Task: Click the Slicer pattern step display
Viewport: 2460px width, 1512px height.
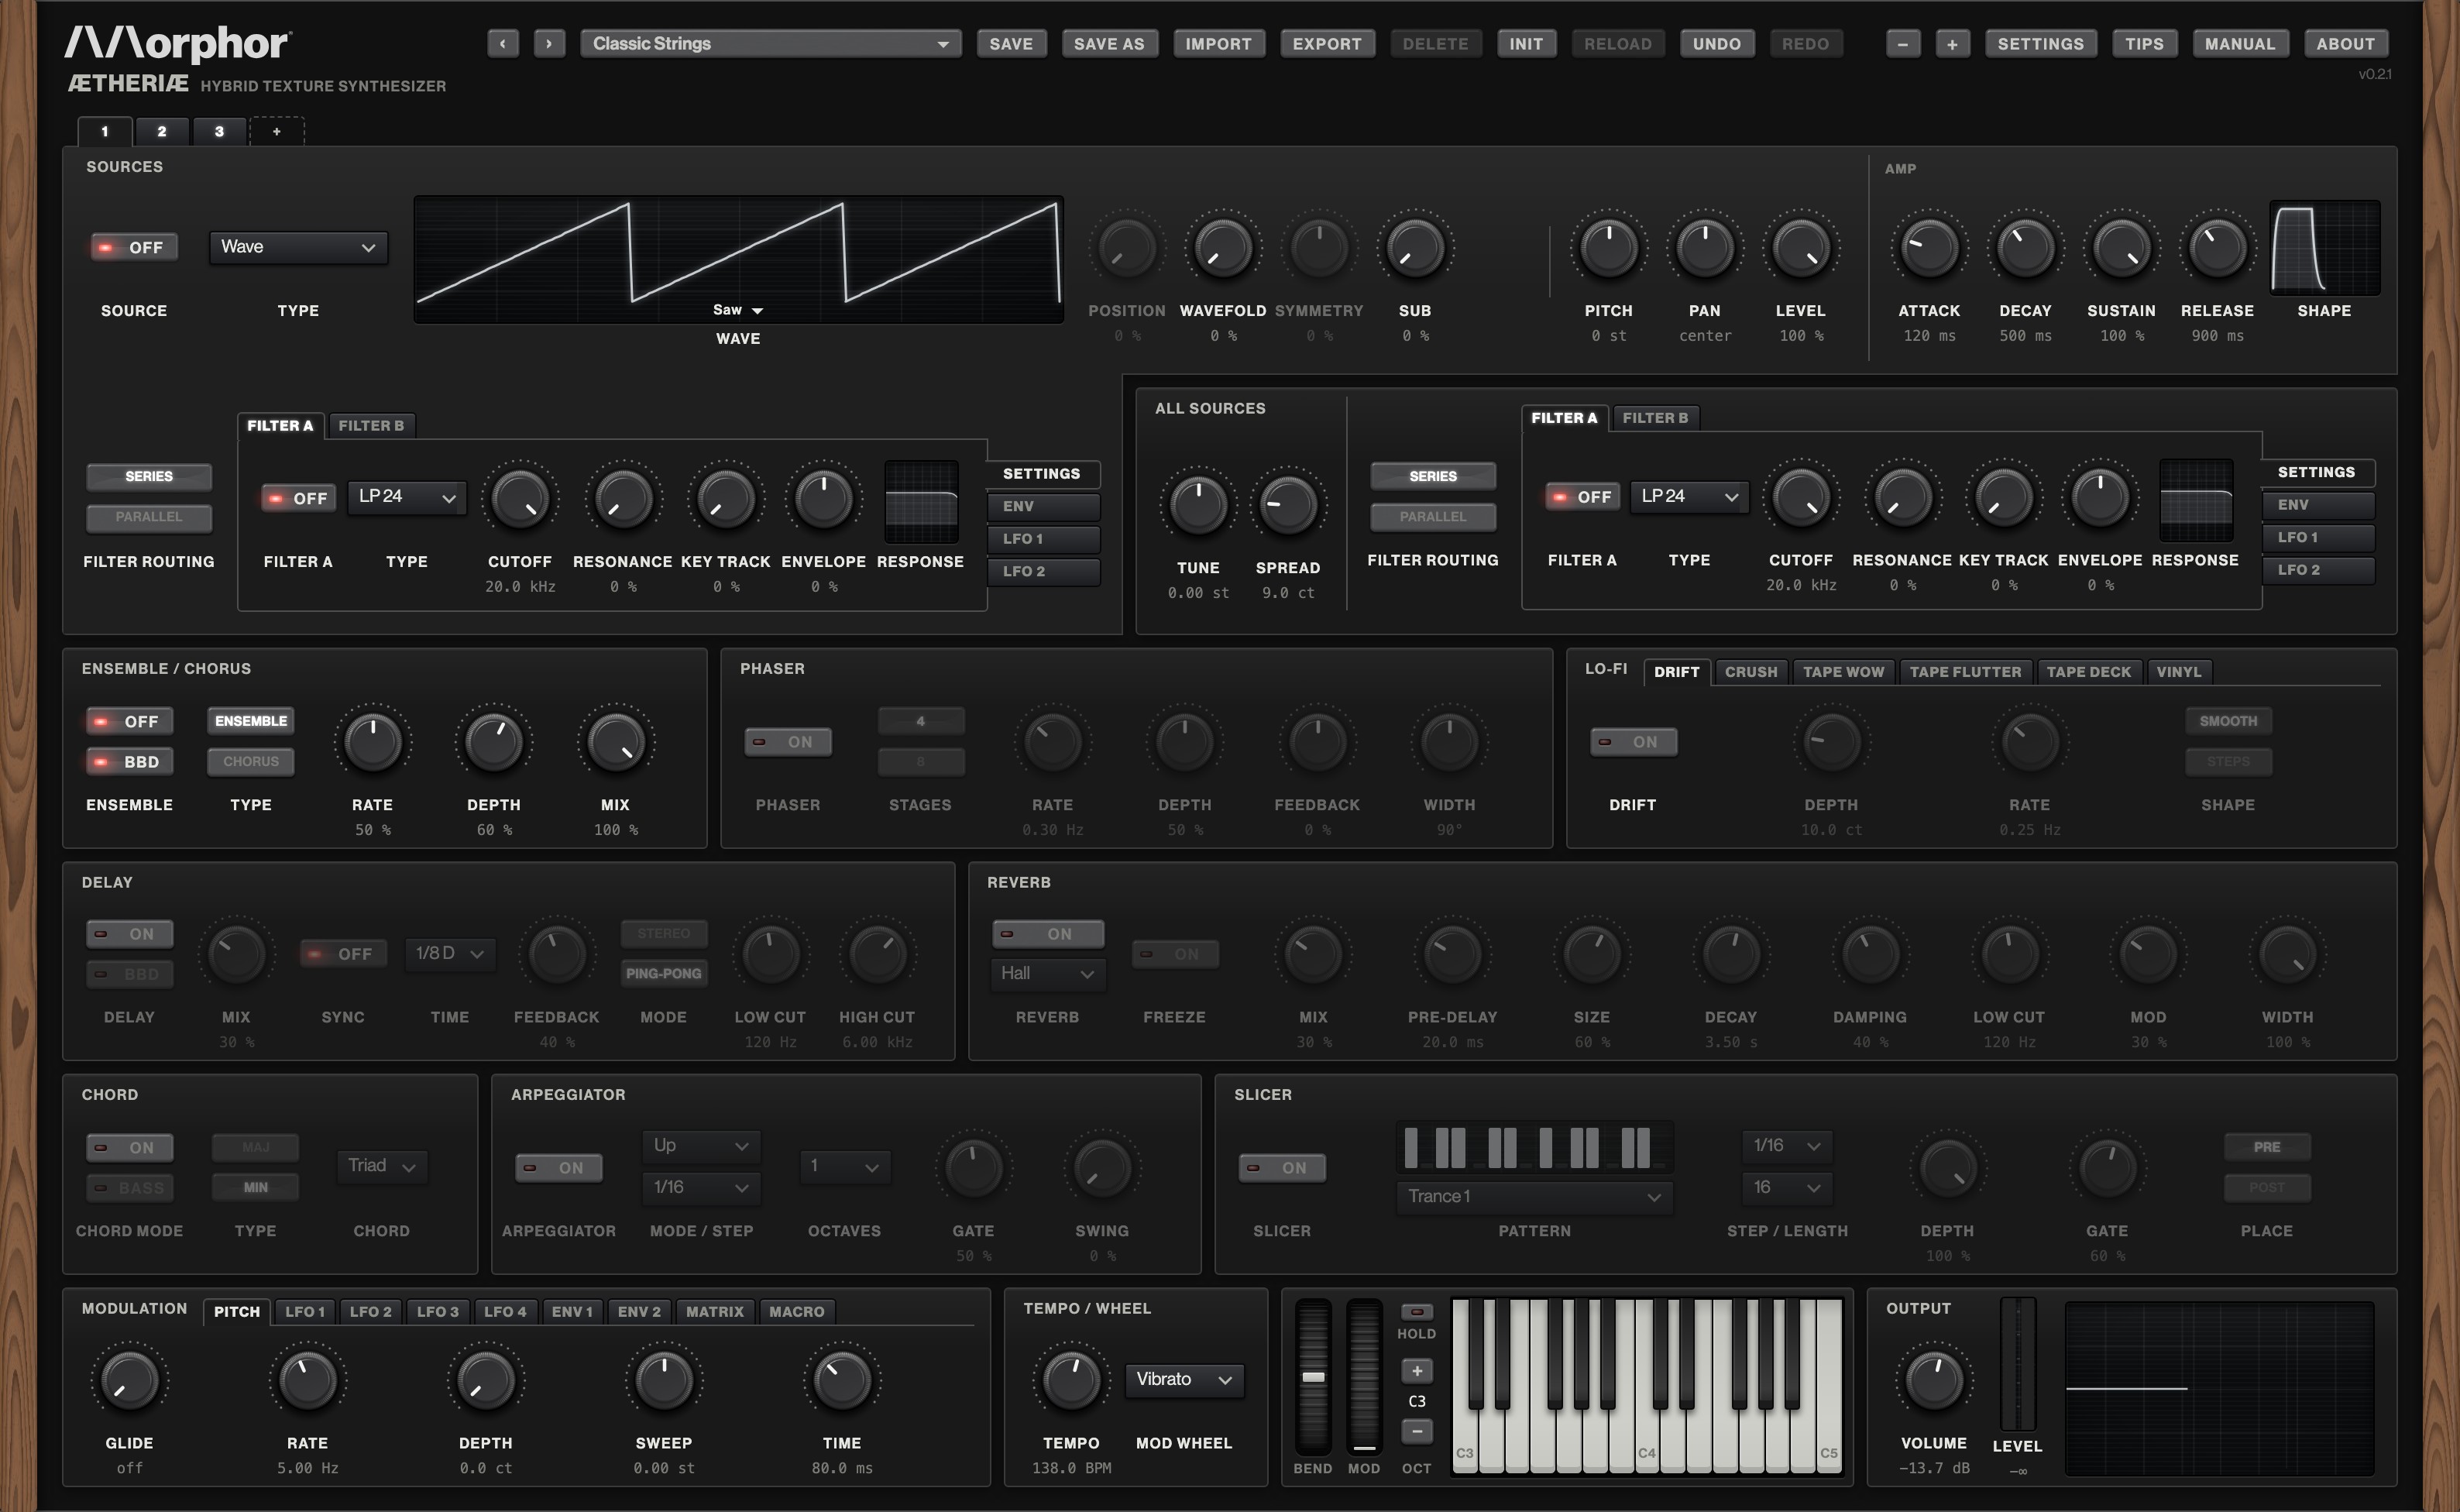Action: 1533,1147
